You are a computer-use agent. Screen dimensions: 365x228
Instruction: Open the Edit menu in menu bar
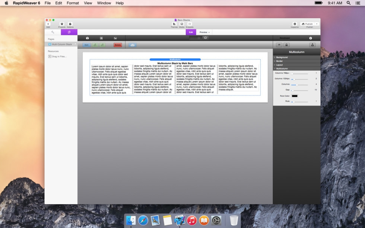58,3
